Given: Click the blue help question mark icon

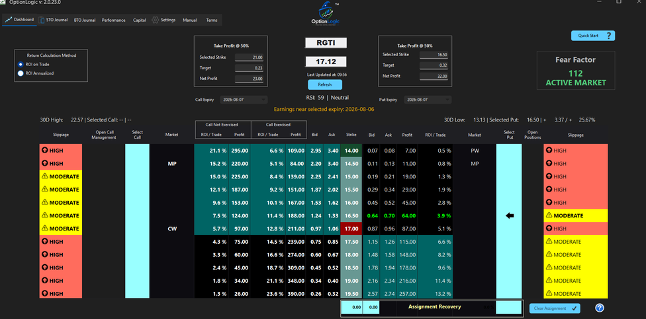Looking at the screenshot, I should point(600,308).
